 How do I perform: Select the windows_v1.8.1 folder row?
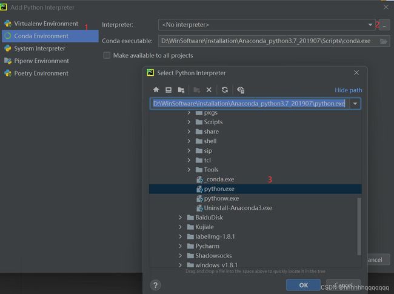click(x=255, y=265)
